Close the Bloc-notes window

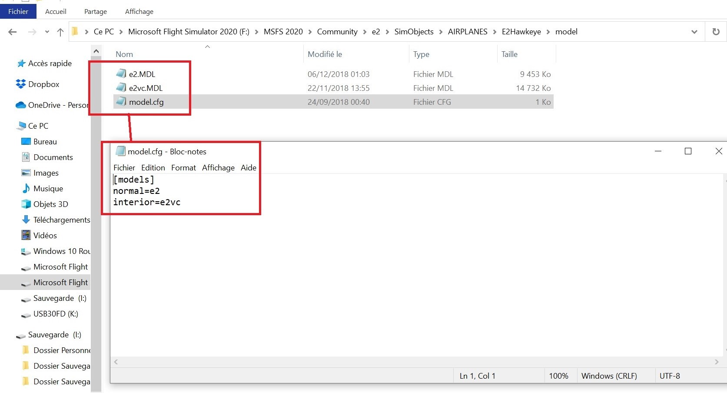(719, 151)
